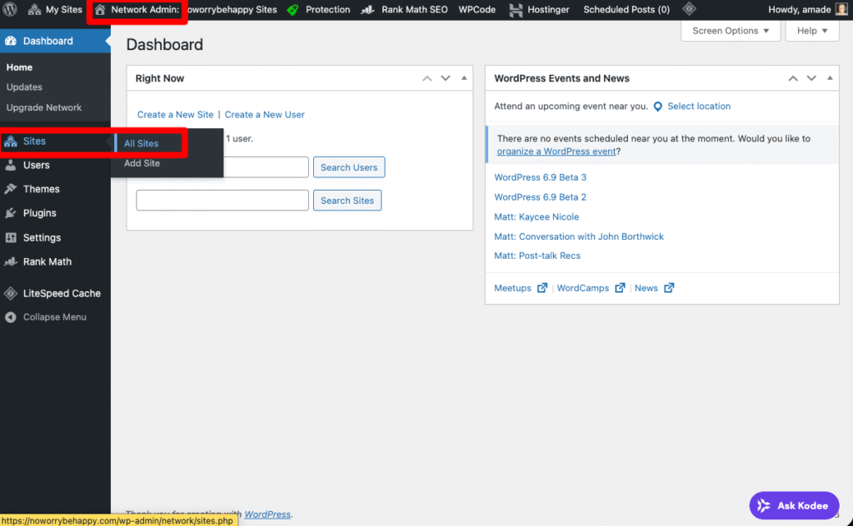The image size is (853, 526).
Task: Open the Plugins menu in sidebar
Action: pyautogui.click(x=39, y=213)
